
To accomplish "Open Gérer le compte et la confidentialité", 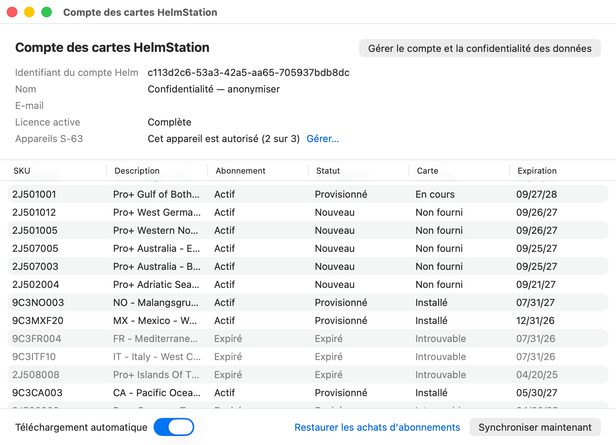I will coord(480,48).
